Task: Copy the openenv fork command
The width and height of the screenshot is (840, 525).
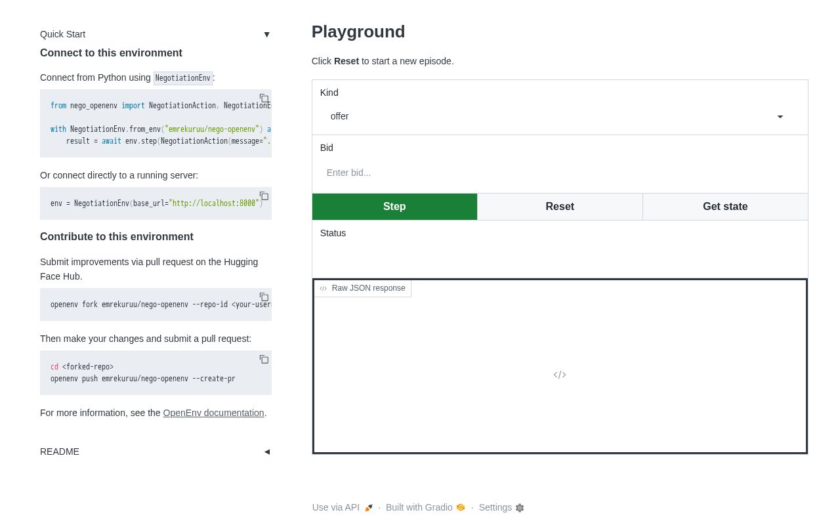Action: coord(264,297)
